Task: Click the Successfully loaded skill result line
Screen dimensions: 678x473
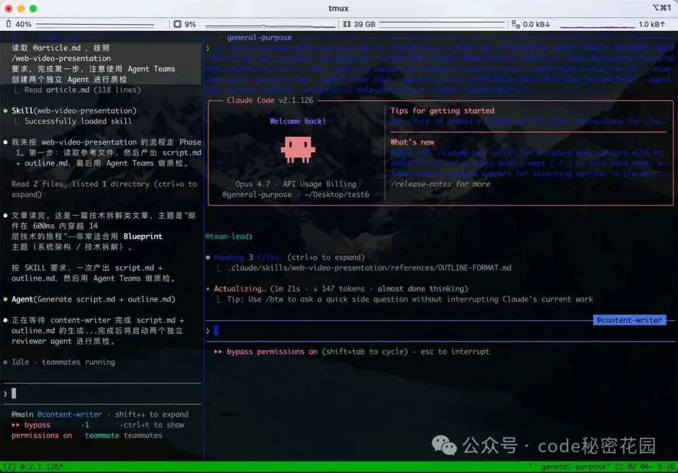Action: tap(78, 122)
